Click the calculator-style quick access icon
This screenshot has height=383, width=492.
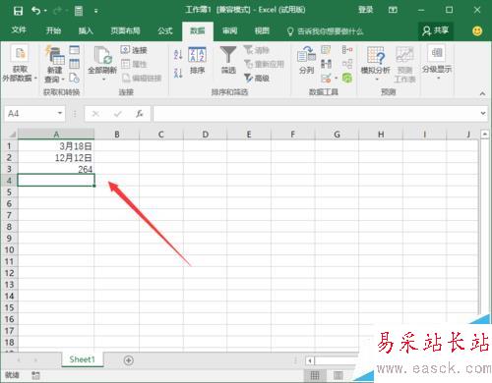pos(79,11)
